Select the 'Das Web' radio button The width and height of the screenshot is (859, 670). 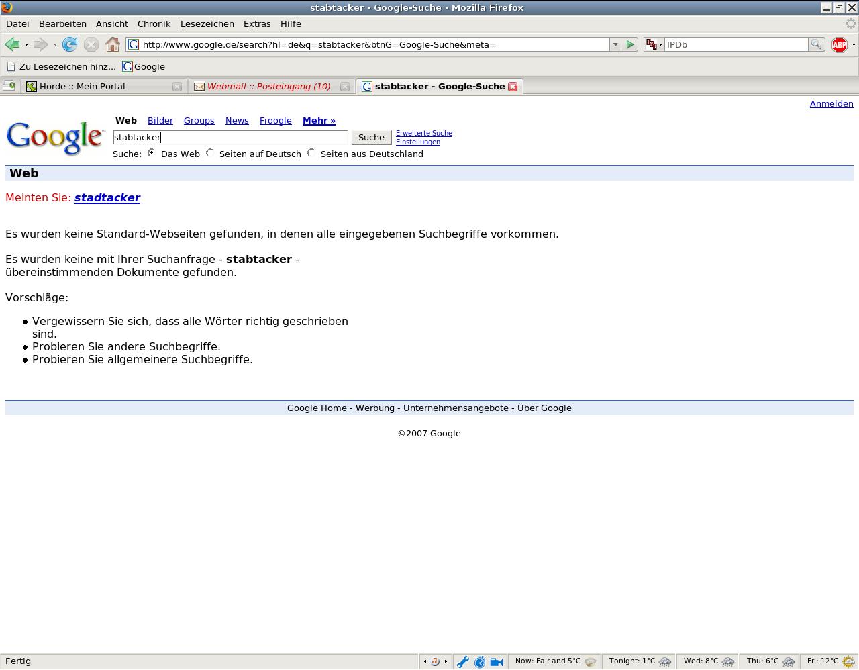pos(152,153)
